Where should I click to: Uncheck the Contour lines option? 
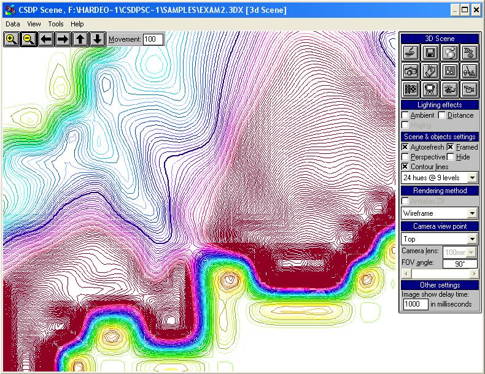click(x=405, y=167)
